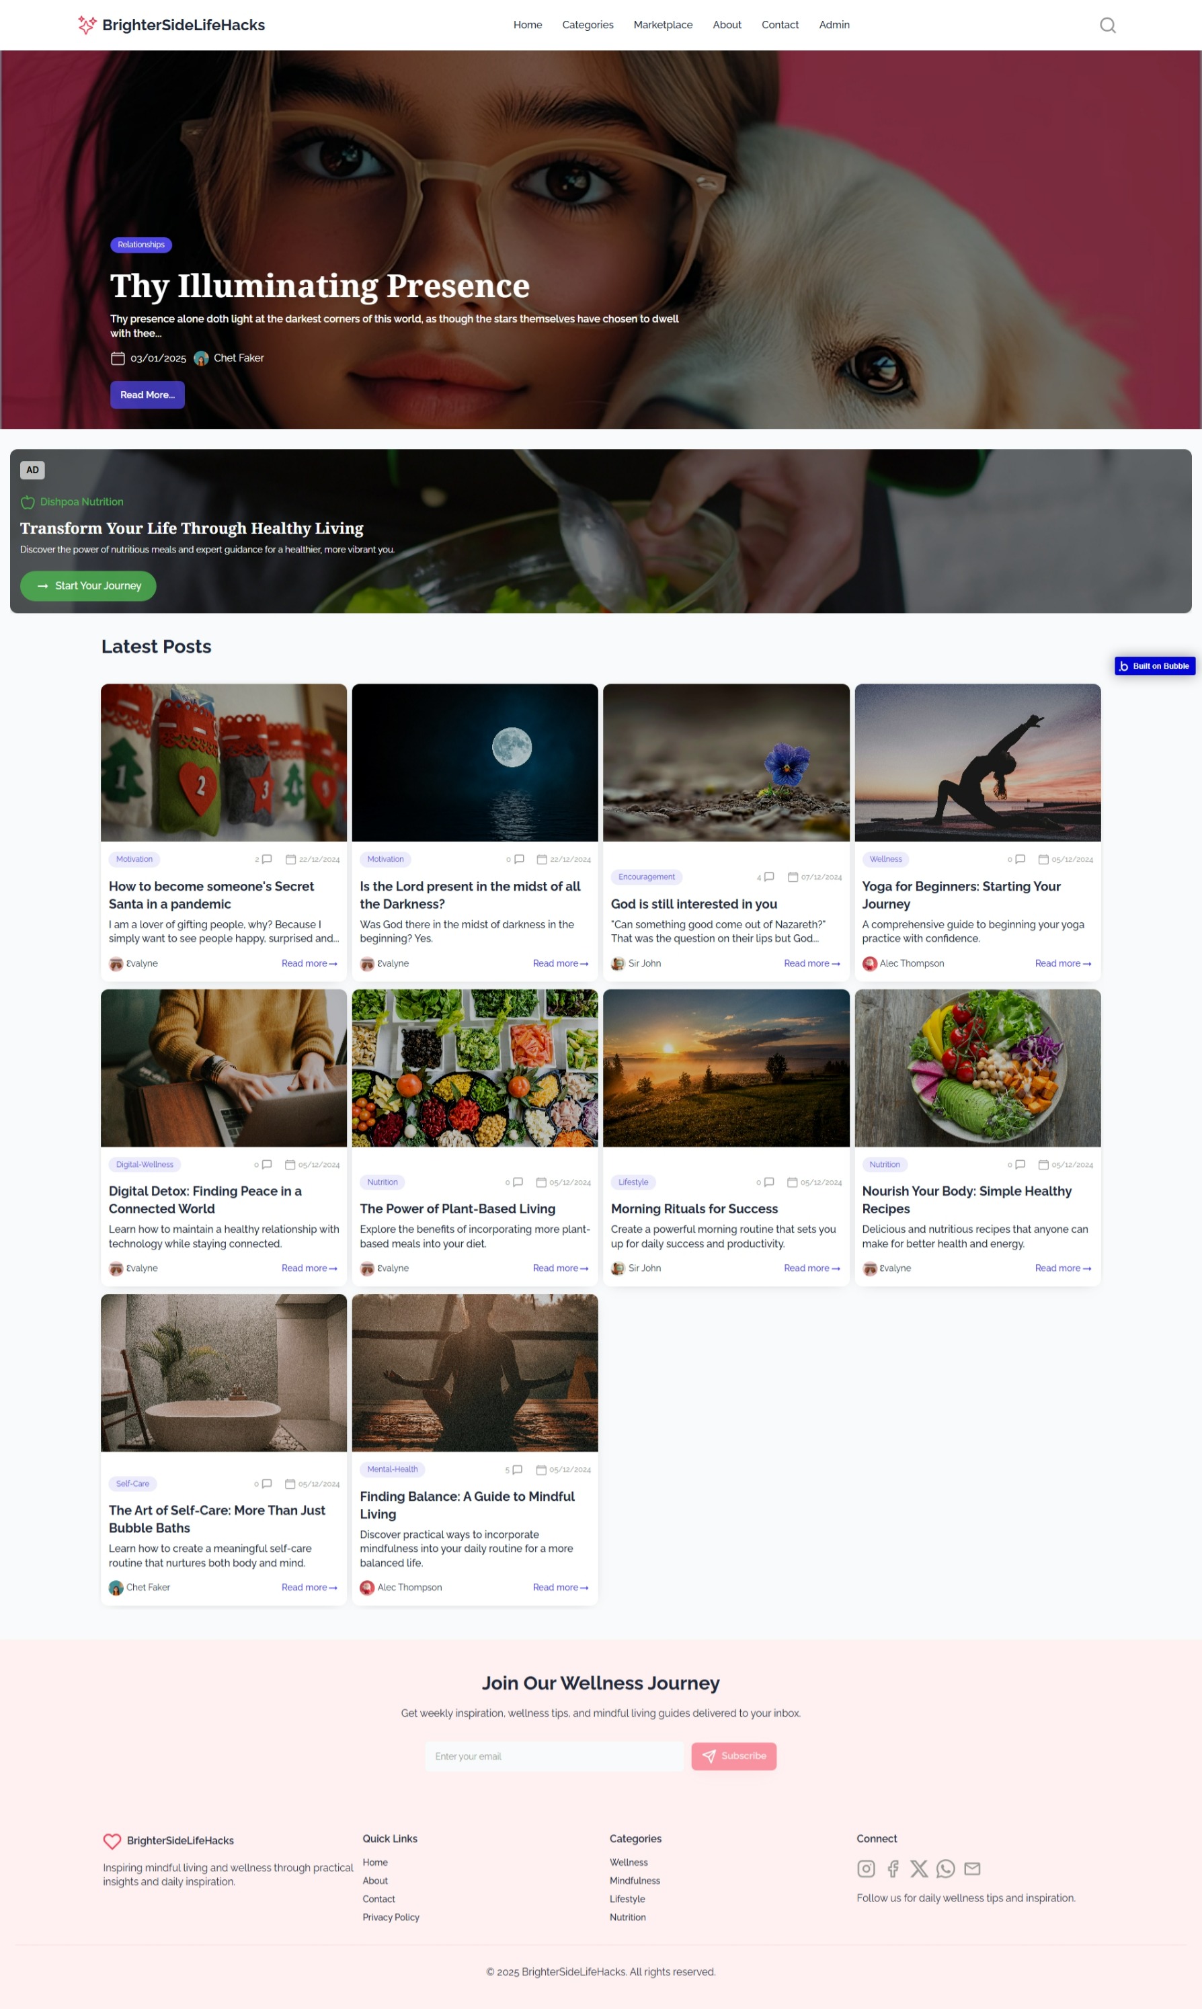Screen dimensions: 1202x2009
Task: Click calendar icon beside hero date 03/01/2025
Action: click(x=118, y=358)
